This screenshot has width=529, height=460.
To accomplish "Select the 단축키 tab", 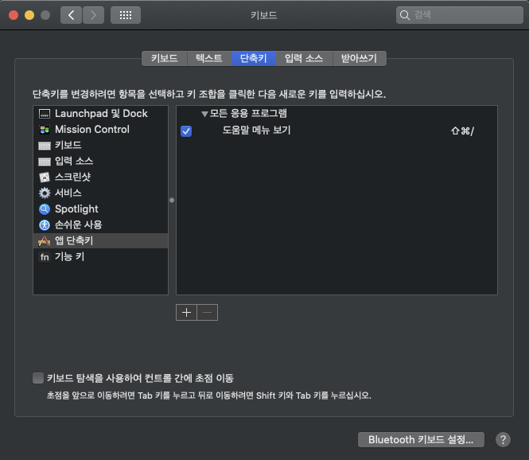I will (254, 58).
